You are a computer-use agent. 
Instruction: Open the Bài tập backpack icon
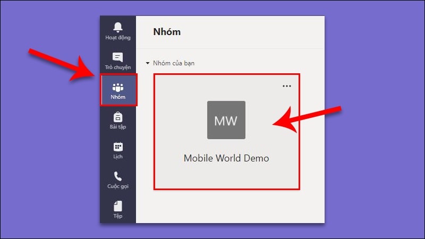[117, 117]
